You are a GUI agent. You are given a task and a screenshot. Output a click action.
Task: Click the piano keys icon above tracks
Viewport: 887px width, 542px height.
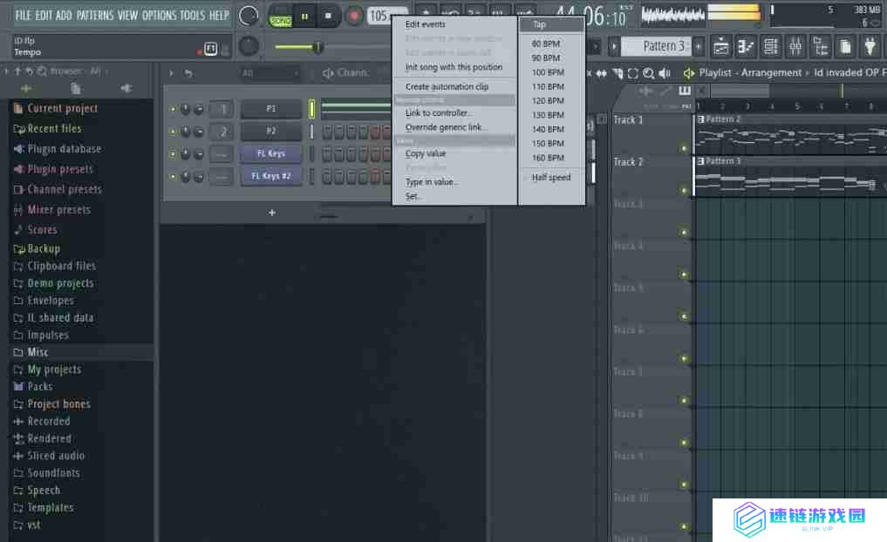tap(685, 91)
